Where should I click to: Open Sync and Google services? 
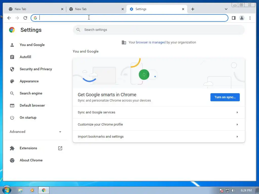coord(159,112)
